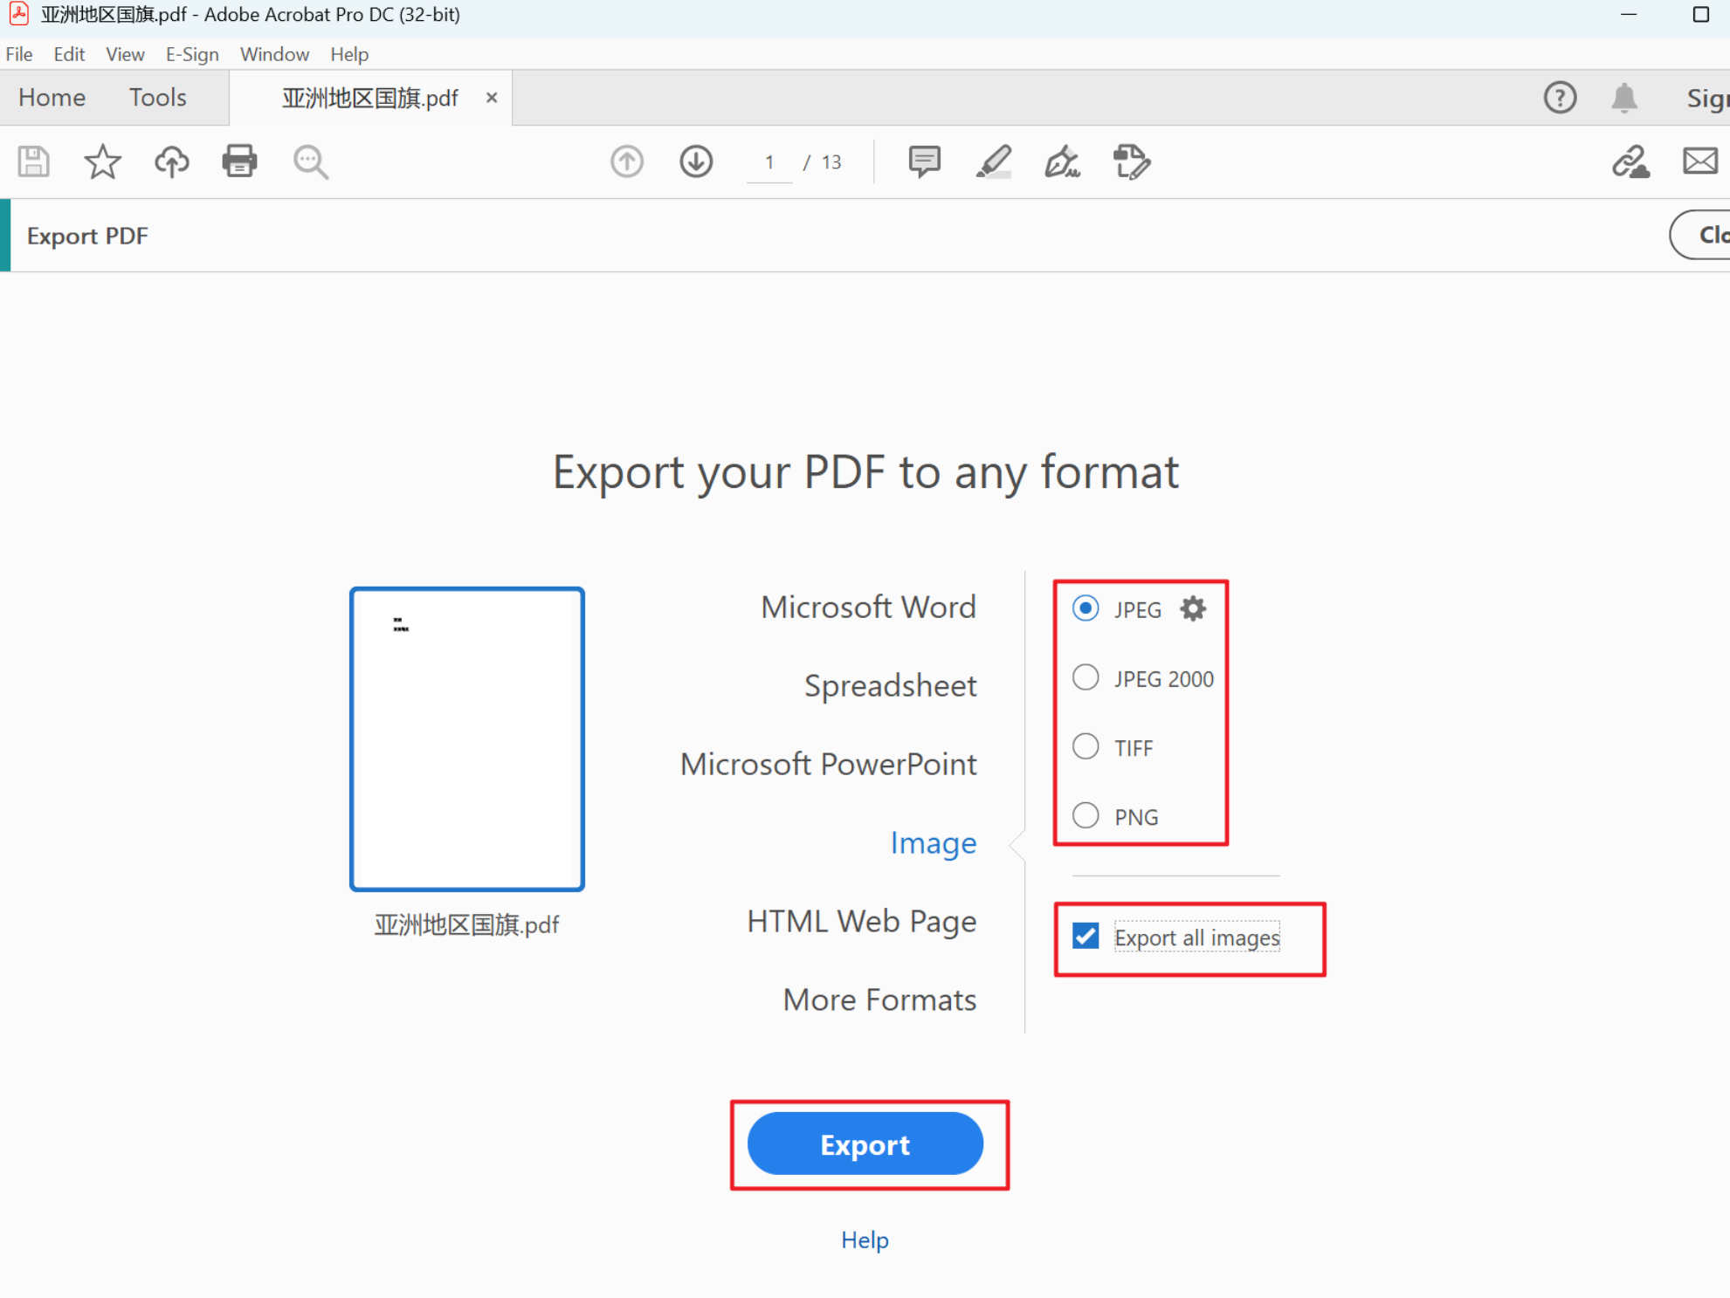Select the Image export category
Screen dimensions: 1730x1298
click(933, 842)
